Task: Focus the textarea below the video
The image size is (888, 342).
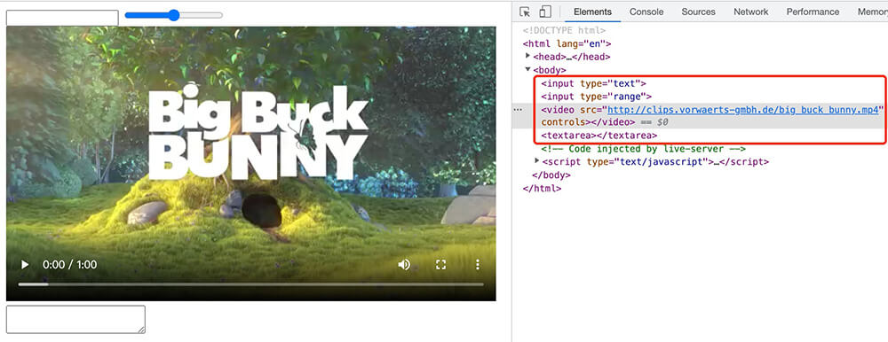Action: (x=75, y=319)
